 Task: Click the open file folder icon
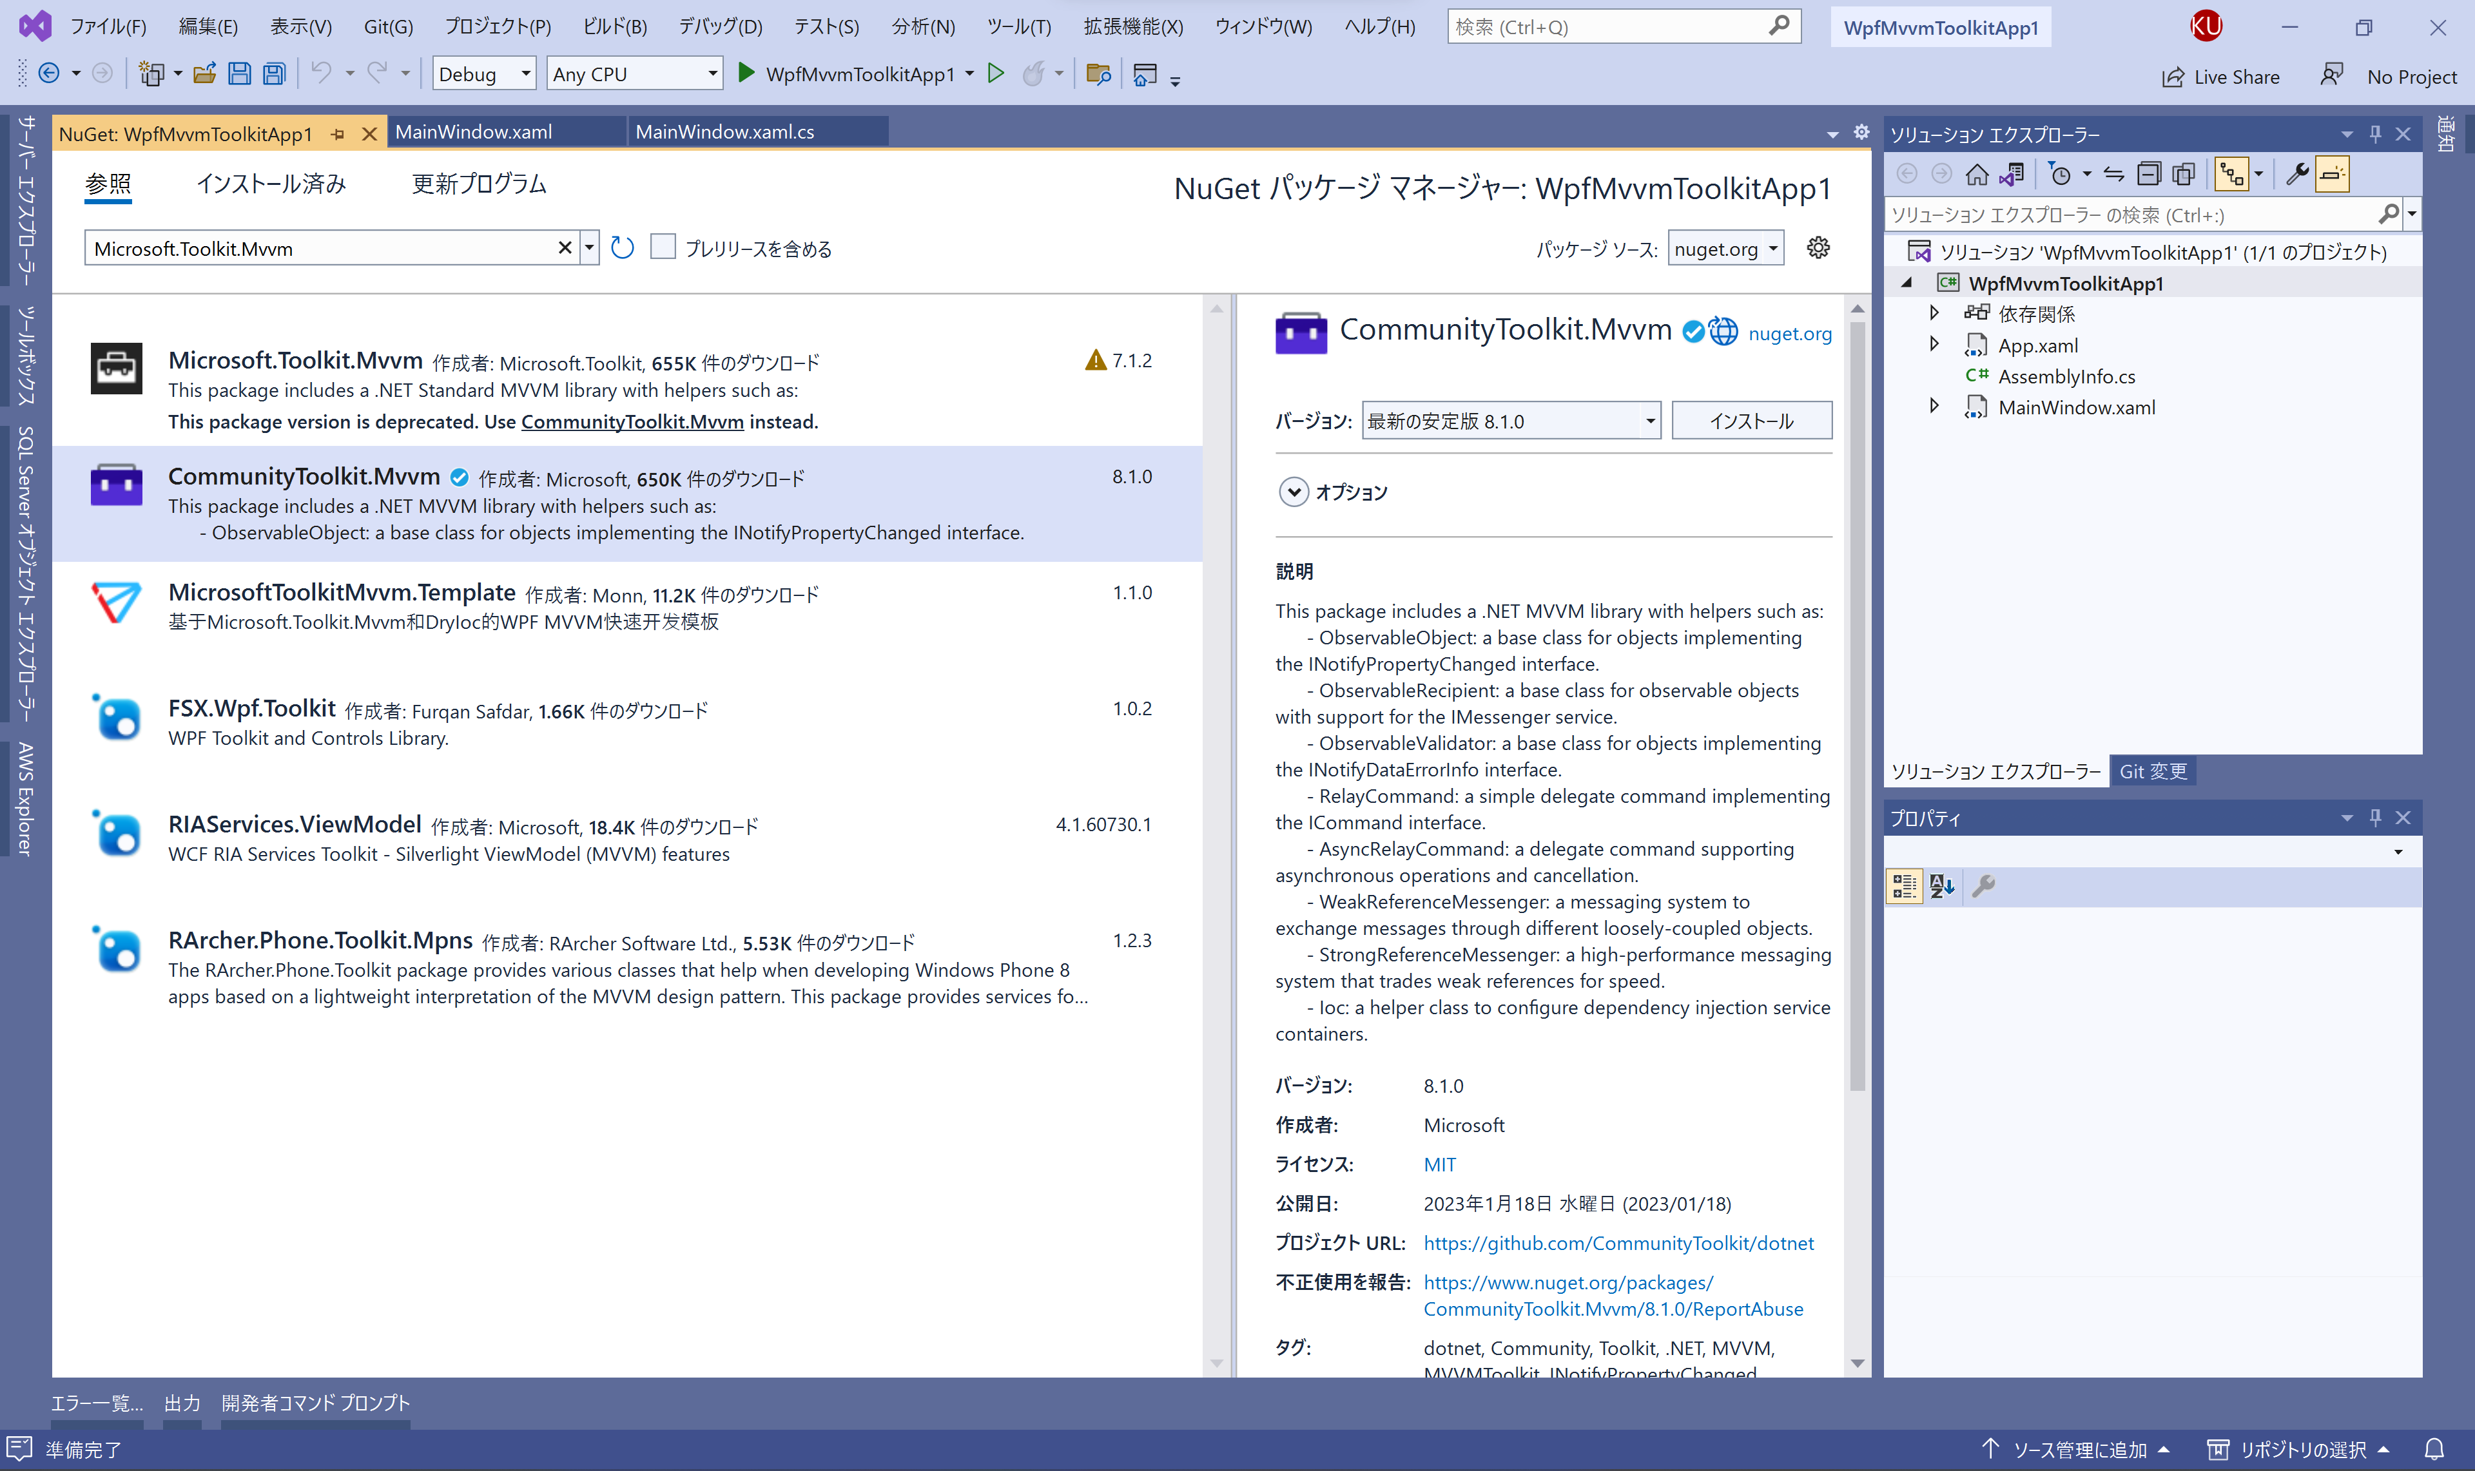204,73
